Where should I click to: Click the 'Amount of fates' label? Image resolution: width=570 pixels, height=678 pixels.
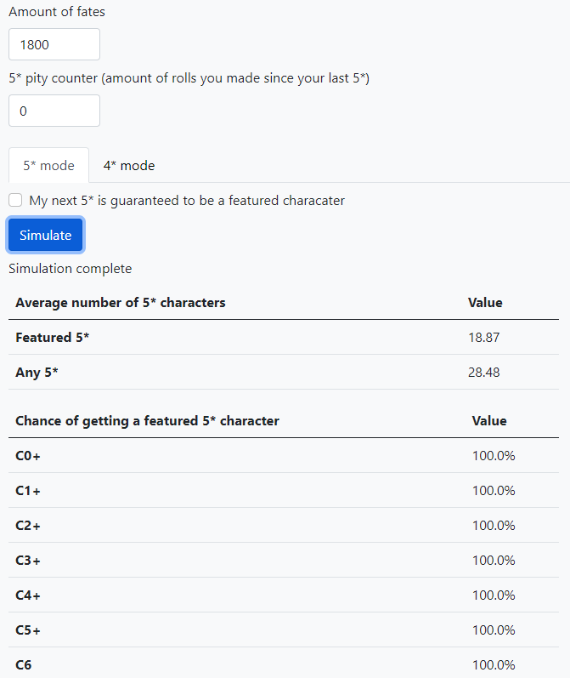[57, 12]
